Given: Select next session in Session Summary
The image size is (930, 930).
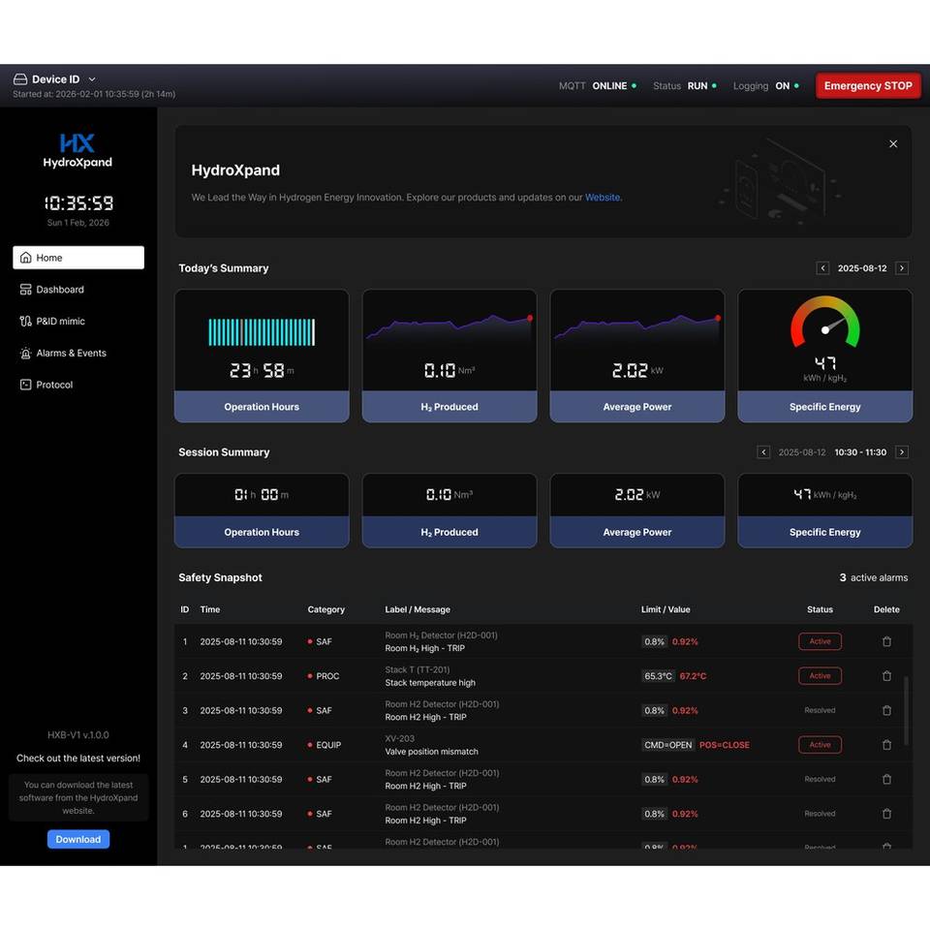Looking at the screenshot, I should tap(902, 452).
